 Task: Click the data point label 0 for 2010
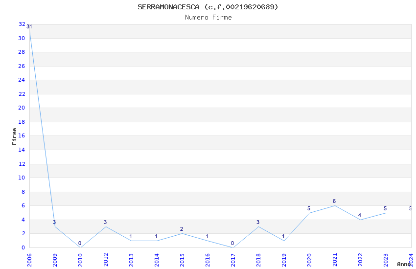click(x=80, y=243)
